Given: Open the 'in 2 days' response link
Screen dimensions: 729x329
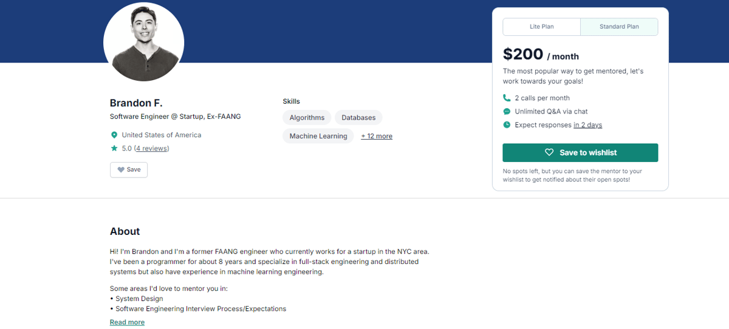Looking at the screenshot, I should click(587, 125).
